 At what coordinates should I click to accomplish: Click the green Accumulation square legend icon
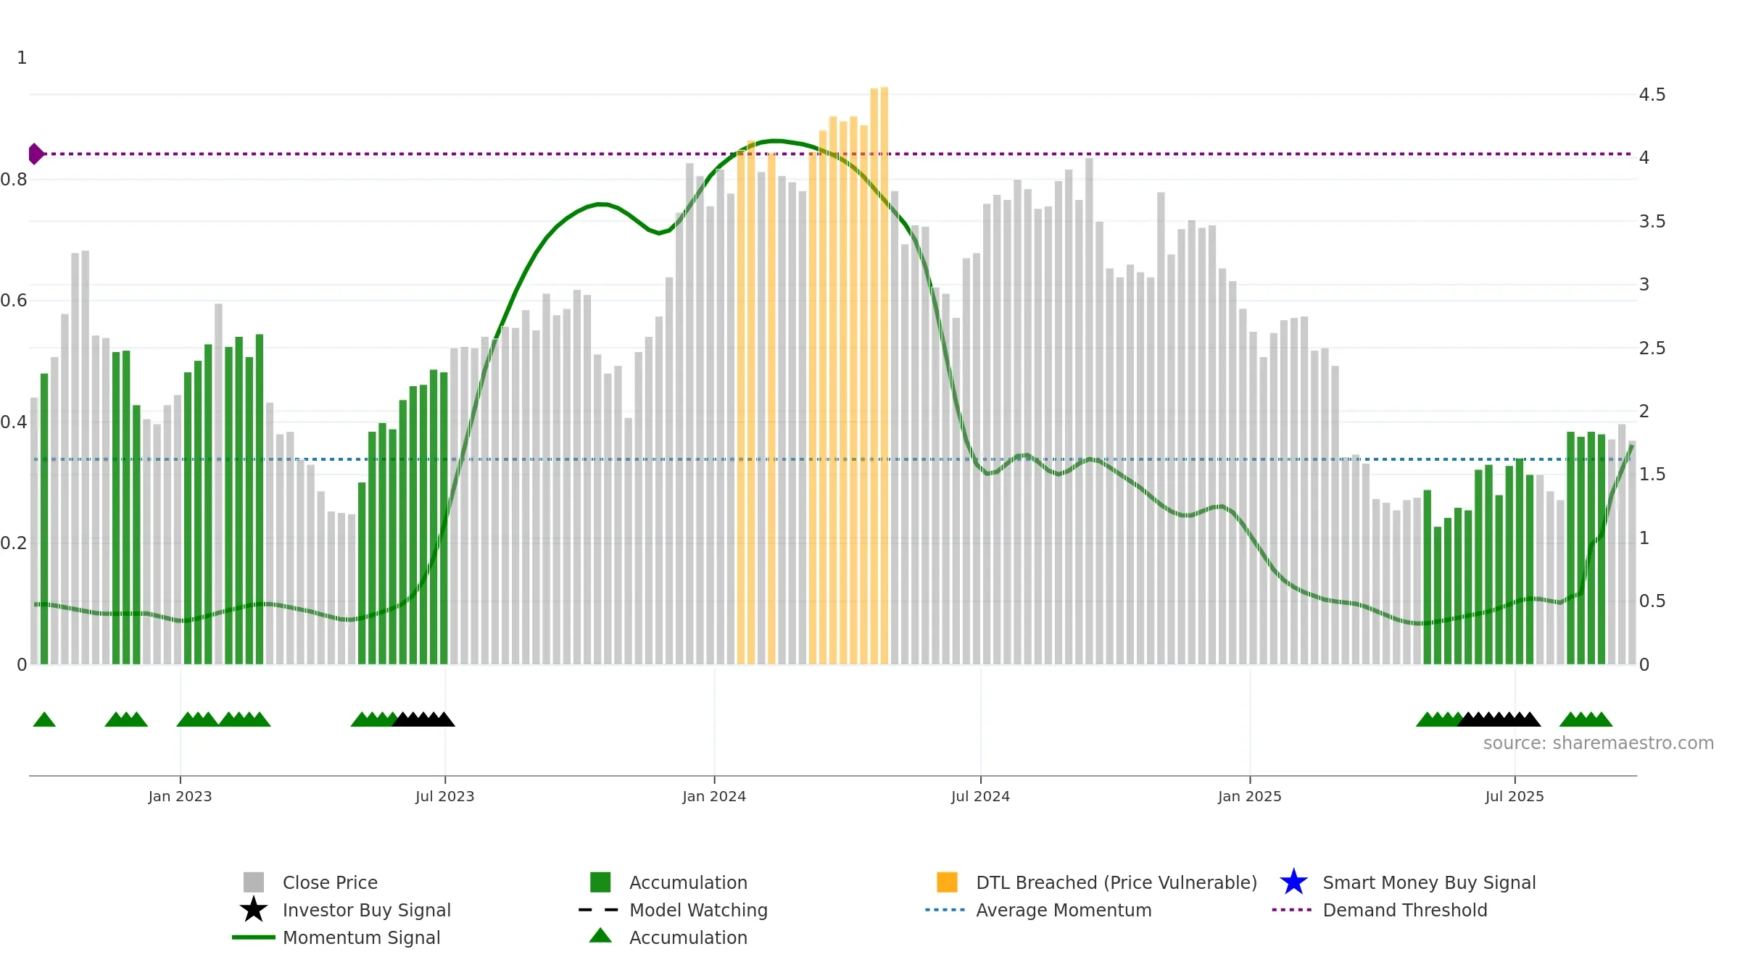coord(600,882)
